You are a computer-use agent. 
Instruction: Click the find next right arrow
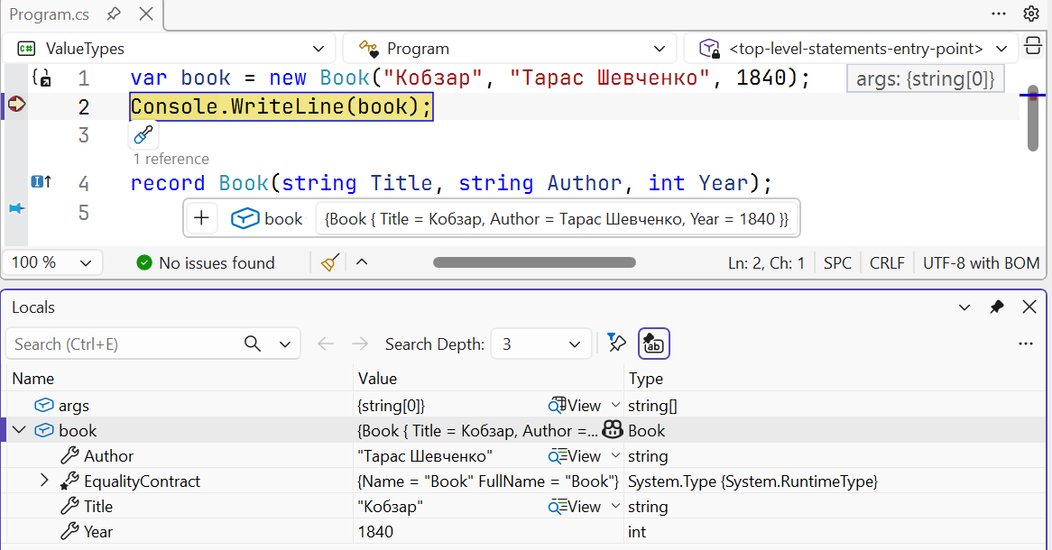(360, 344)
